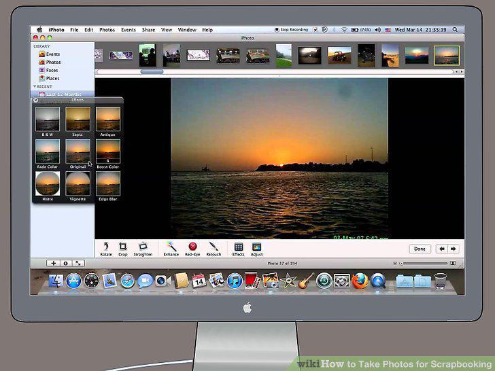Image resolution: width=495 pixels, height=371 pixels.
Task: Open System Preferences gear in Dock
Action: pos(342,281)
